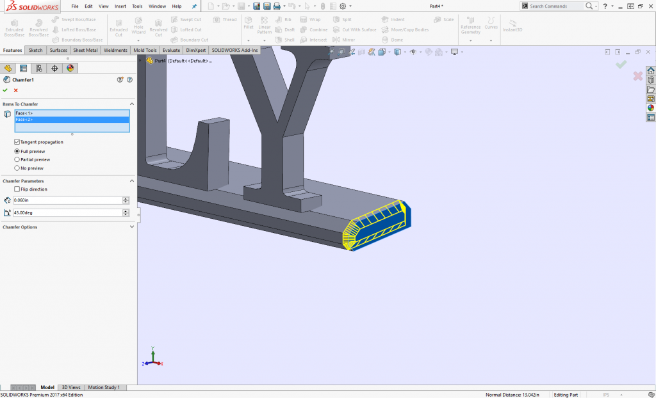
Task: Expand the Part4 flyout tree arrow
Action: pos(140,61)
